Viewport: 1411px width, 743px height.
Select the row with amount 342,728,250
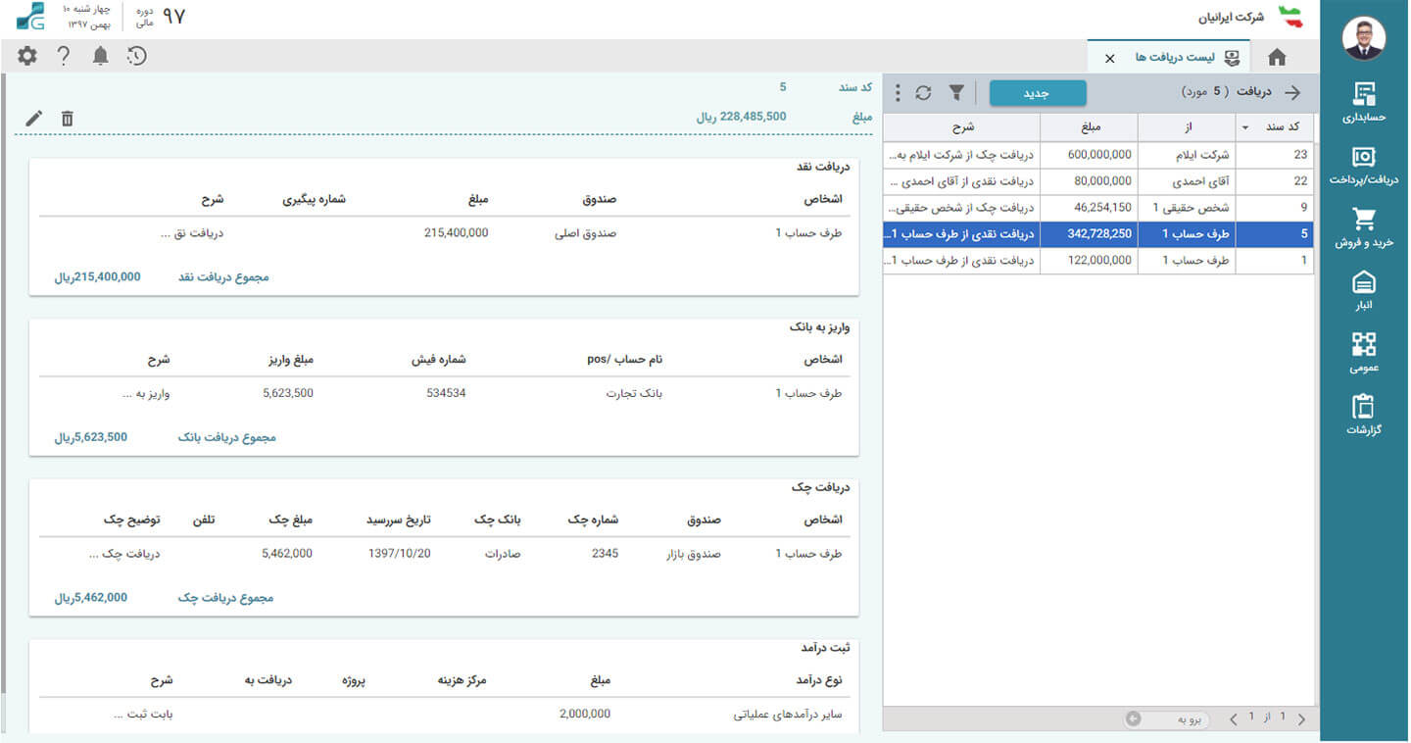(1098, 234)
